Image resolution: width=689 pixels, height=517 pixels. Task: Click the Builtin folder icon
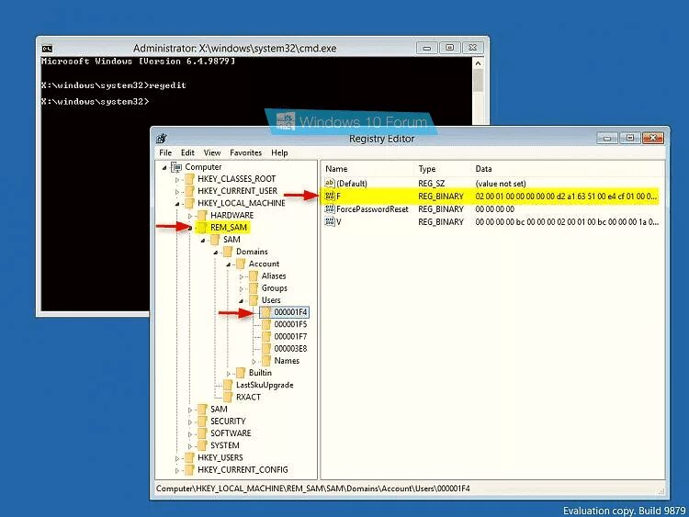241,373
